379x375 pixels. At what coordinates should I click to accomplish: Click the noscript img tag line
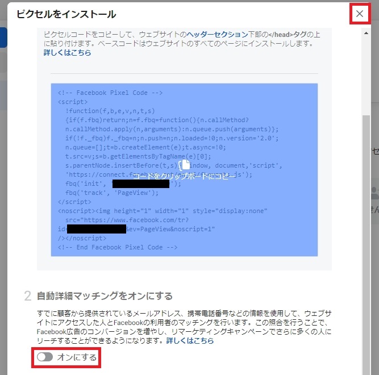162,211
